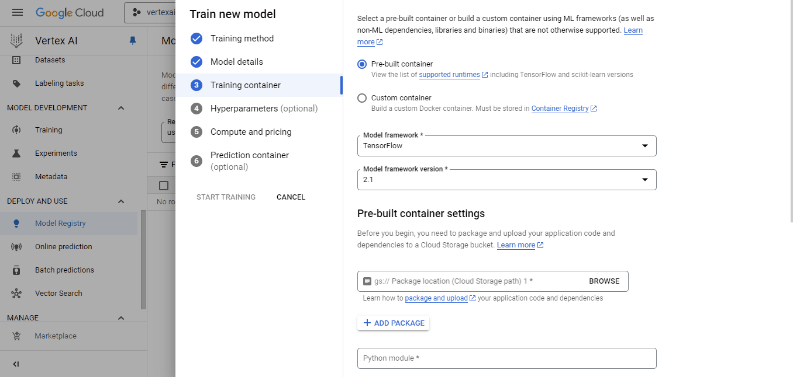Click the Experiments flask icon

tap(16, 153)
